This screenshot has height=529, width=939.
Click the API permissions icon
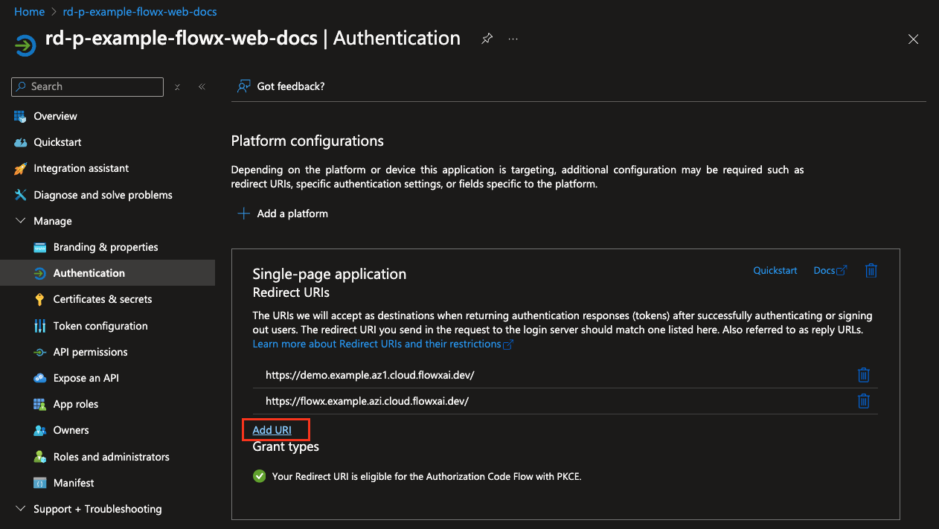pos(40,352)
